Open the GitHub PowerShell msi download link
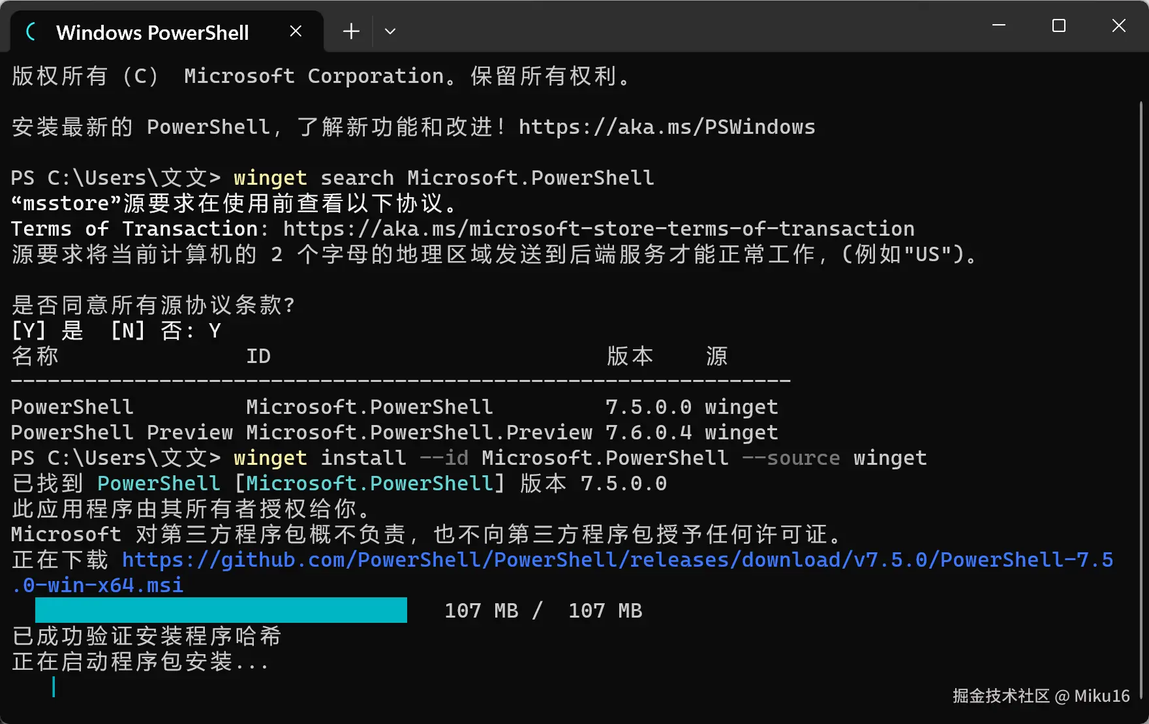 562,572
